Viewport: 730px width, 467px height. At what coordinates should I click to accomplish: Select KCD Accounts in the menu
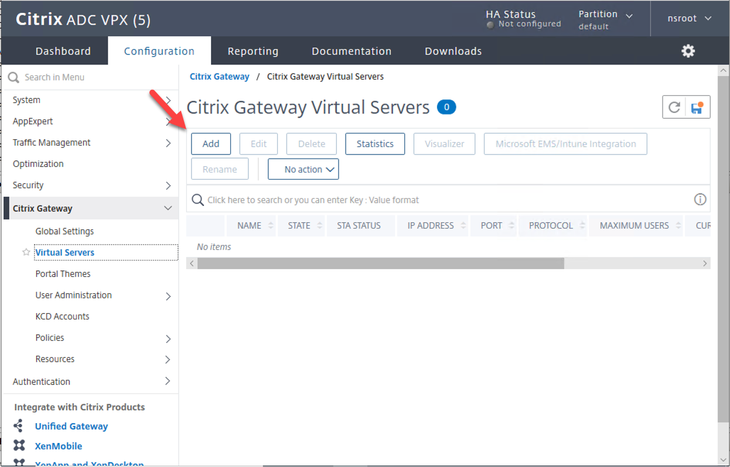tap(62, 317)
